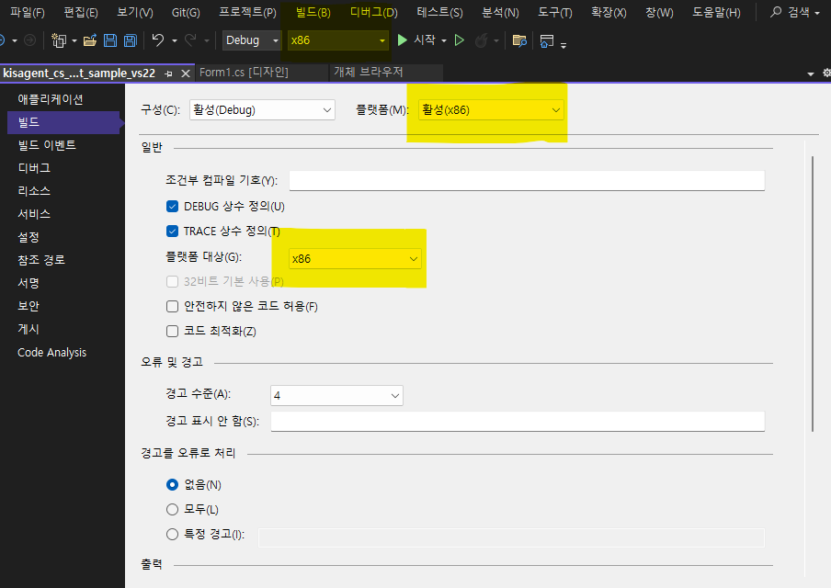Click the Save icon in toolbar
The image size is (831, 588).
click(x=109, y=40)
